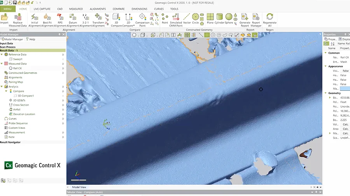Collapse the Measured Data node

click(x=2, y=64)
